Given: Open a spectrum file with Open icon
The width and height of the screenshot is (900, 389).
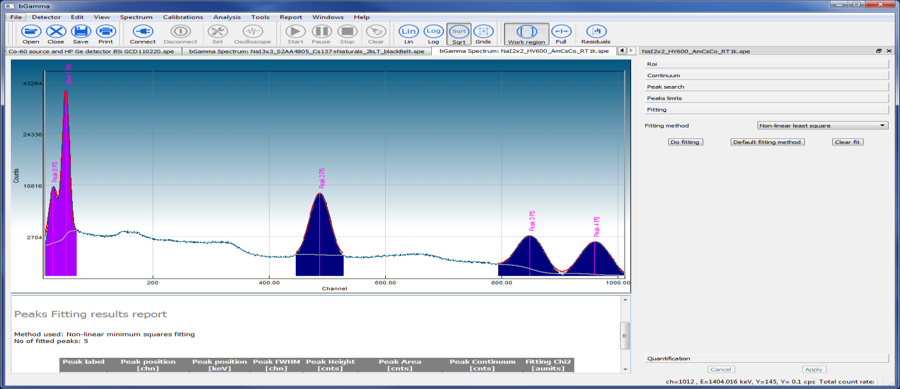Looking at the screenshot, I should pos(31,34).
